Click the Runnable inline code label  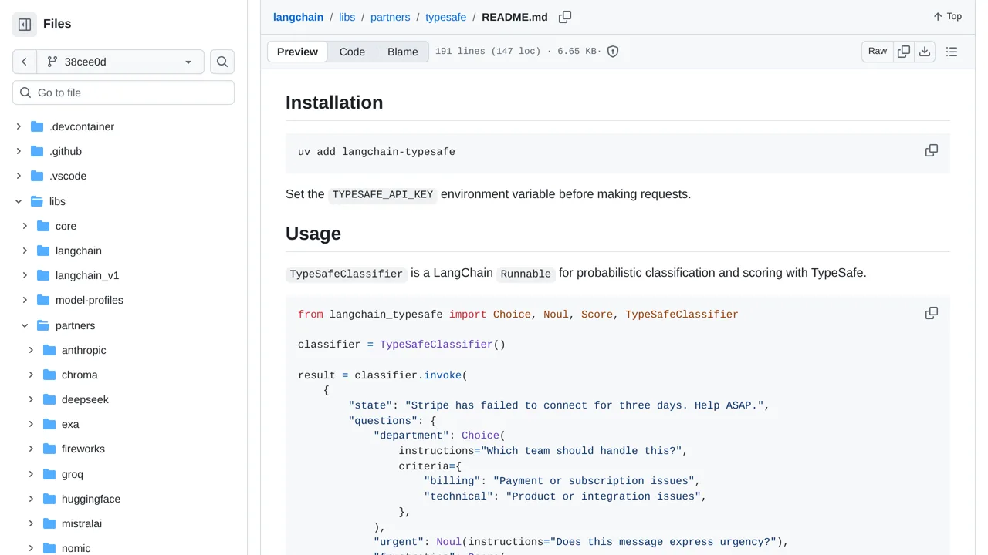[526, 274]
